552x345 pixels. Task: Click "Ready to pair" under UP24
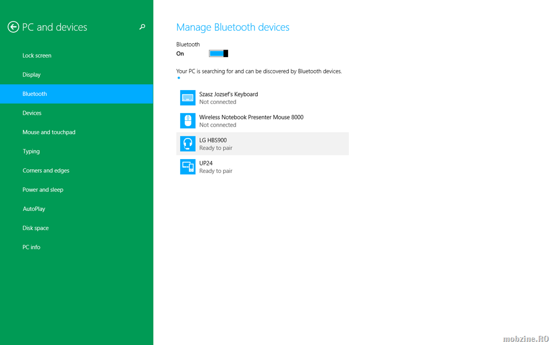[216, 171]
